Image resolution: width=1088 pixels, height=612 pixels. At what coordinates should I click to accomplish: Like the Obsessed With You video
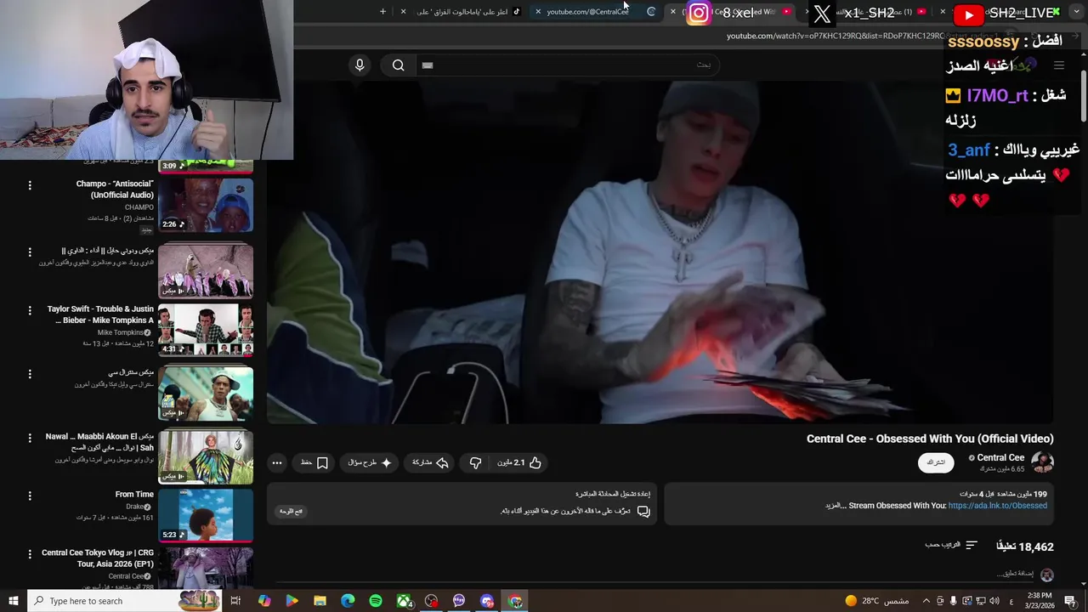pyautogui.click(x=519, y=462)
